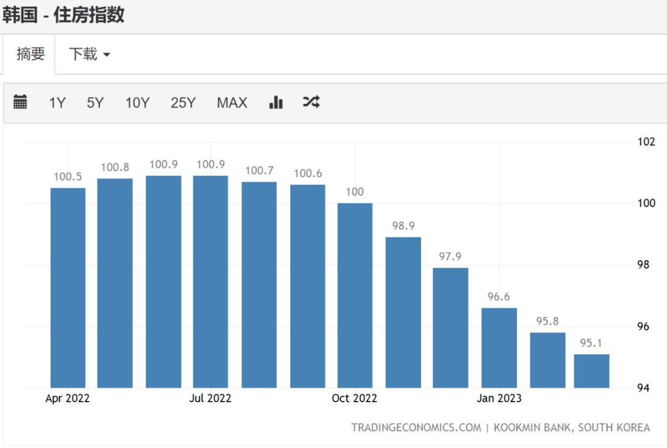Select the 5Y time range
This screenshot has height=448, width=667.
coord(95,103)
